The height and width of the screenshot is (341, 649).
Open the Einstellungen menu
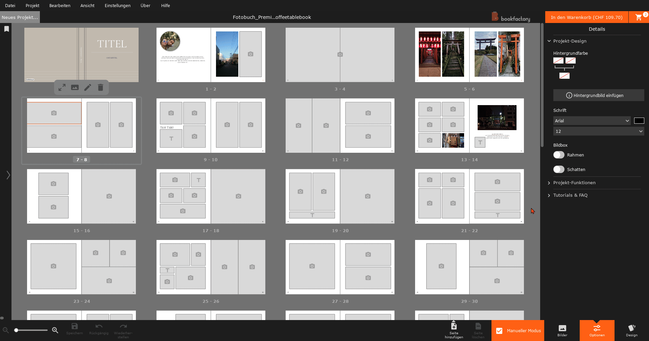coord(118,6)
